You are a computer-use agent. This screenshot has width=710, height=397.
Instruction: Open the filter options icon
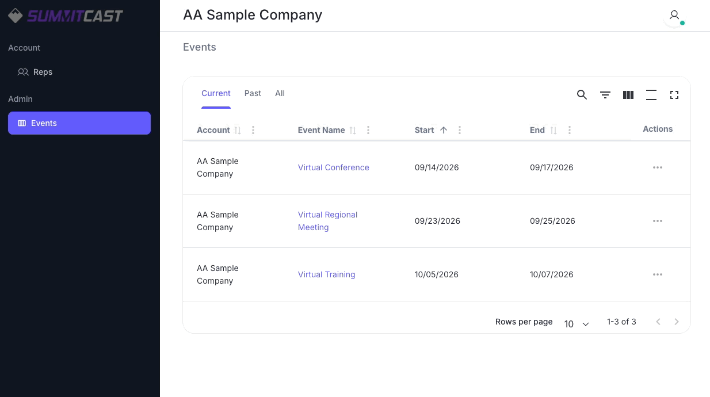click(605, 95)
